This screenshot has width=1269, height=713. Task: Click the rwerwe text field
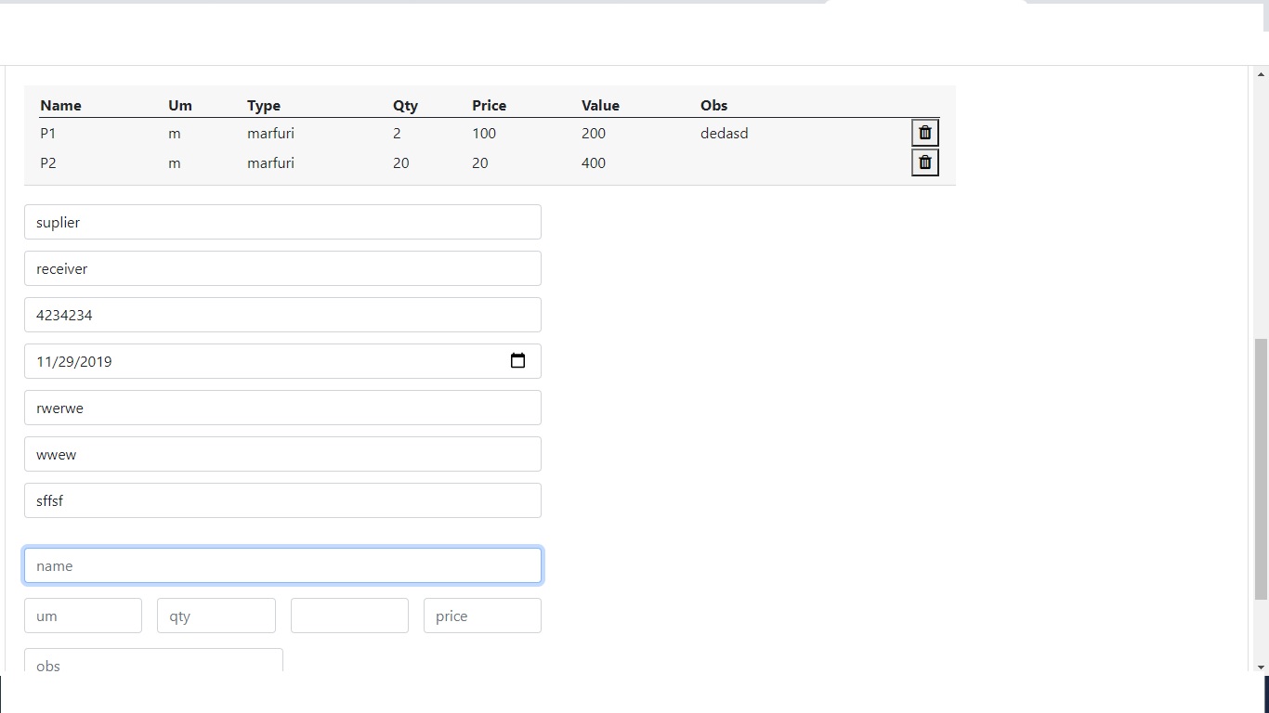coord(282,408)
